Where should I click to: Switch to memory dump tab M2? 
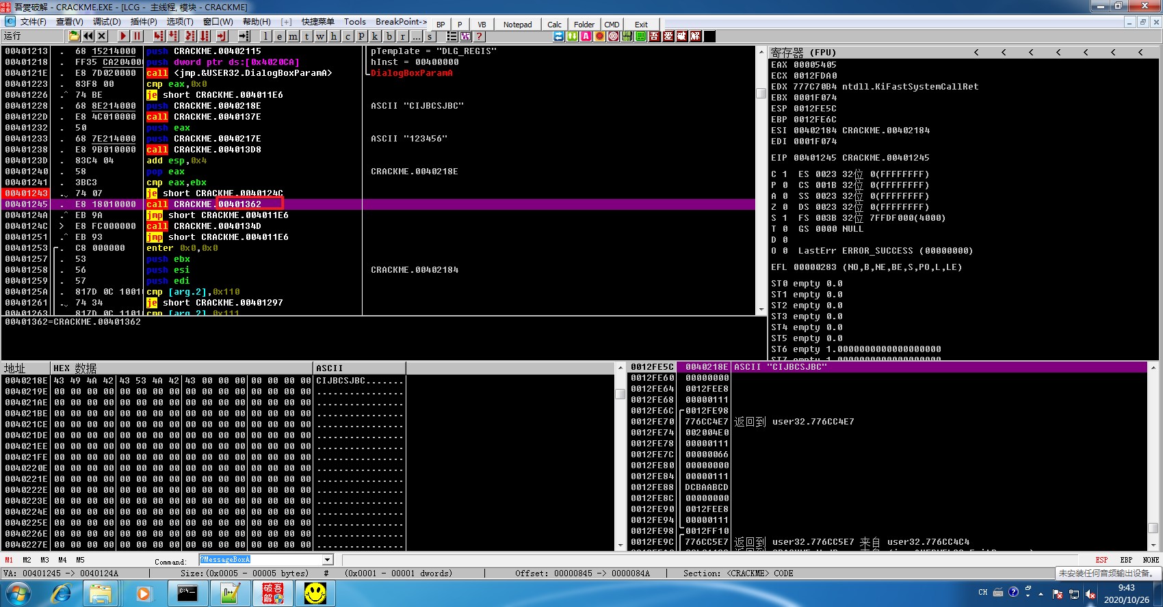pos(27,560)
